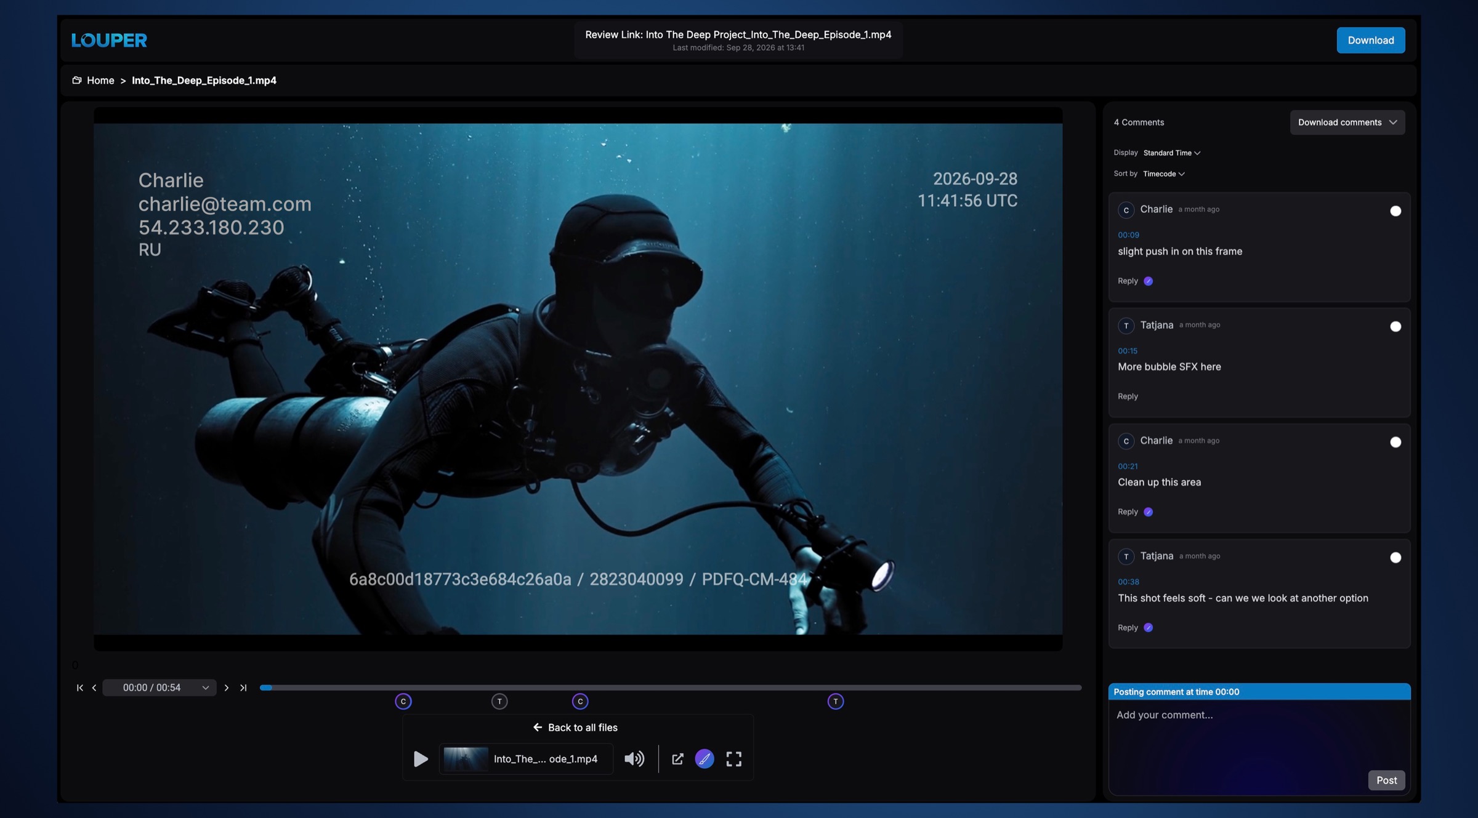Click the folder icon beside Home

[x=77, y=80]
